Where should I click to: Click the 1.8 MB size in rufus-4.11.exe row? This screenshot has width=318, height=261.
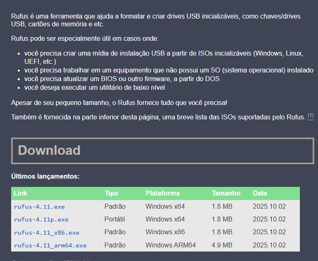pyautogui.click(x=222, y=206)
